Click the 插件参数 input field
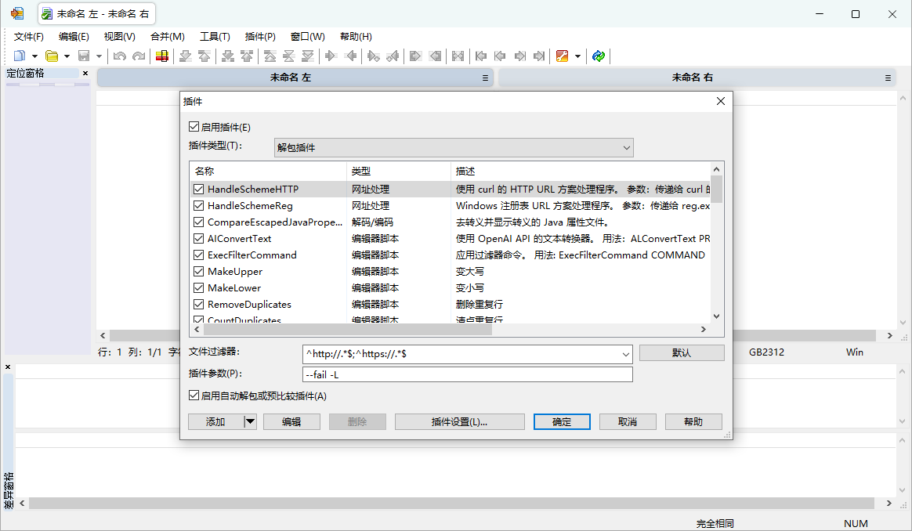912x531 pixels. (467, 374)
